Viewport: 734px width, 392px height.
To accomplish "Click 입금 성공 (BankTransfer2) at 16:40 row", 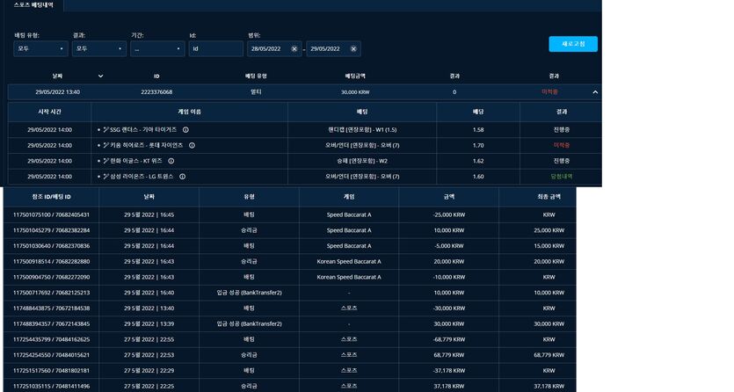I will click(x=249, y=293).
